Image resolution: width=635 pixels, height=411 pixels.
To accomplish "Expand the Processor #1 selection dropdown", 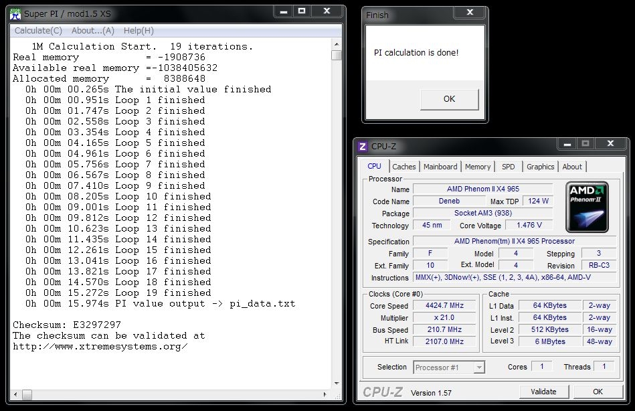I will [479, 367].
